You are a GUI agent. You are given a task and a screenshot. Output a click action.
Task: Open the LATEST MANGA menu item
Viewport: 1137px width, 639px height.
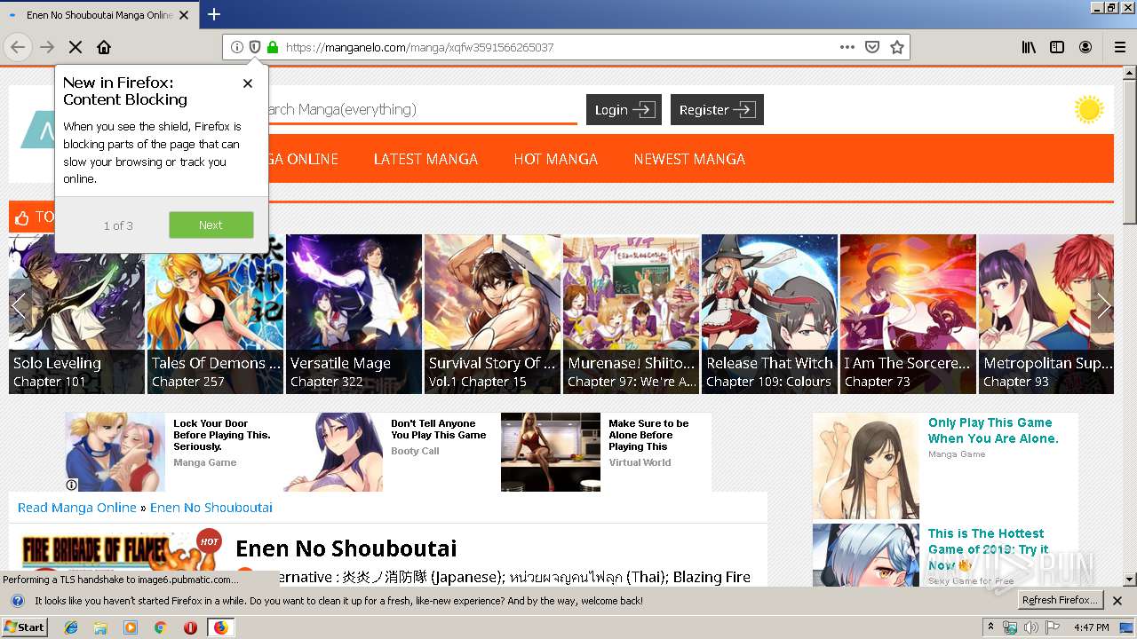point(425,159)
